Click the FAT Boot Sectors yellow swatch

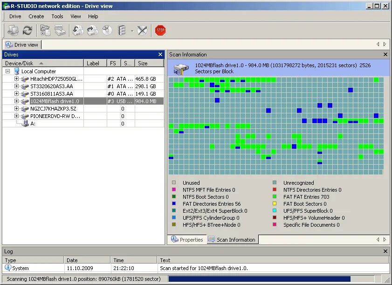(275, 203)
